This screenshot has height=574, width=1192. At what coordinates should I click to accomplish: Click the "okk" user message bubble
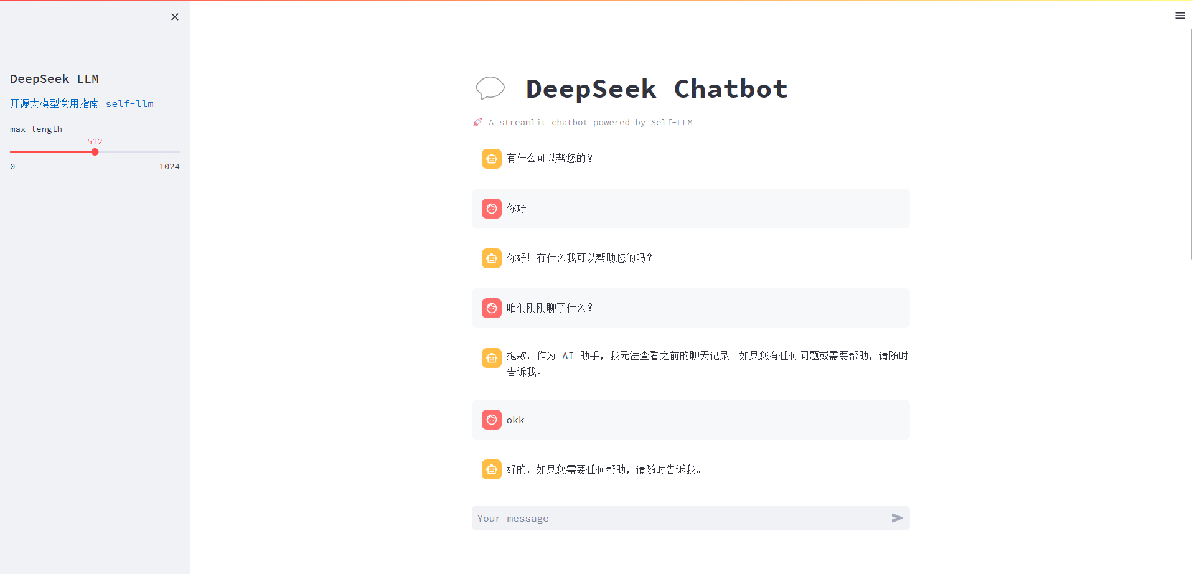[690, 420]
